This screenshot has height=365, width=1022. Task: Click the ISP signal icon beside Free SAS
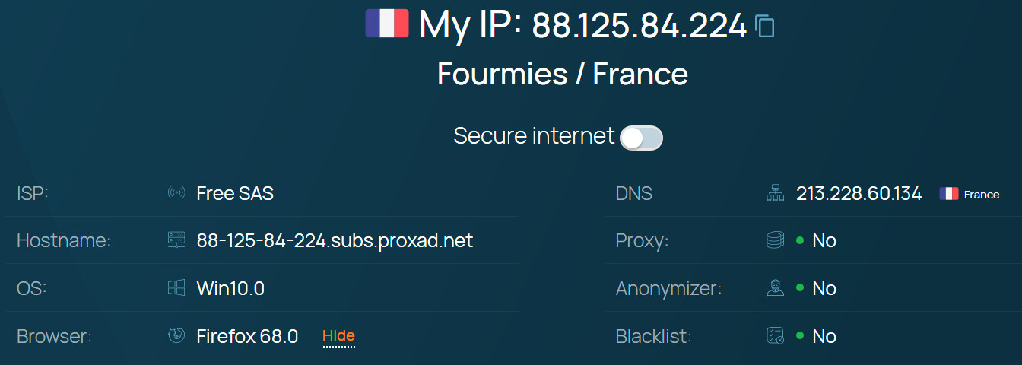[x=176, y=193]
